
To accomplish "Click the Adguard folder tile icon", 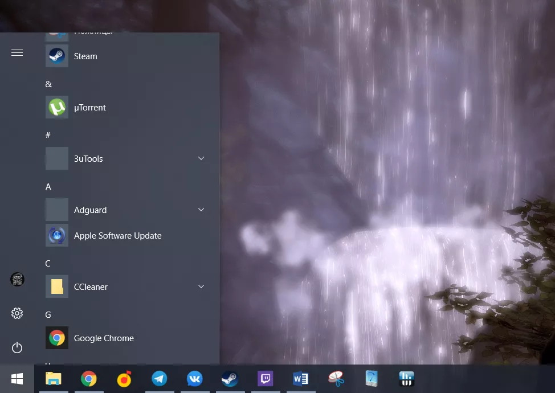I will 57,210.
